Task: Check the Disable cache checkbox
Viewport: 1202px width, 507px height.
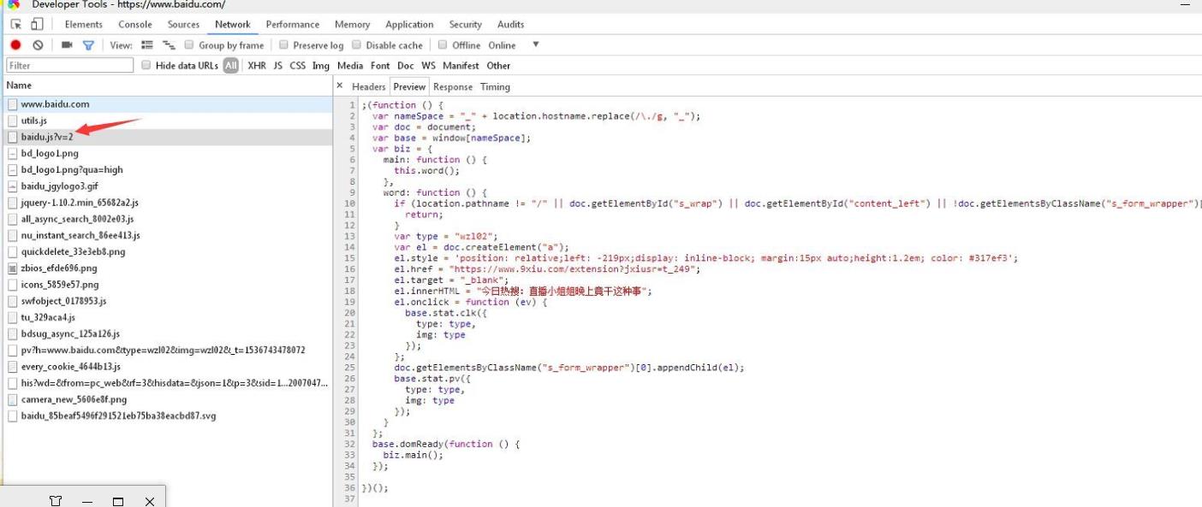Action: pos(357,45)
